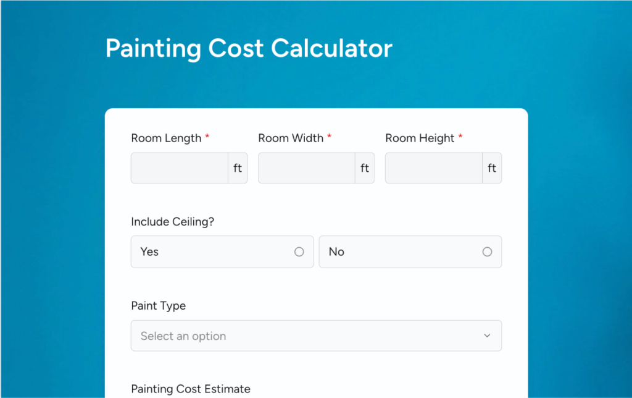Click inside the Room Length field
Screen dimensions: 632x398
pyautogui.click(x=179, y=167)
